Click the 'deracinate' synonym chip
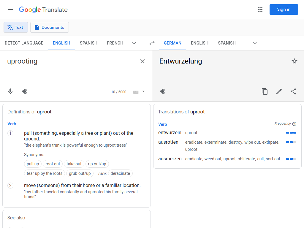Screen dimensions: 304x228 click(x=120, y=173)
